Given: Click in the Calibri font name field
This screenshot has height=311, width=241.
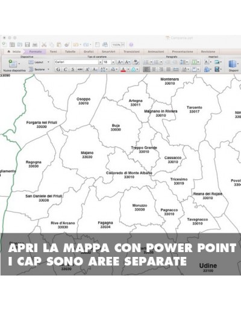Looking at the screenshot, I should click(x=77, y=62).
